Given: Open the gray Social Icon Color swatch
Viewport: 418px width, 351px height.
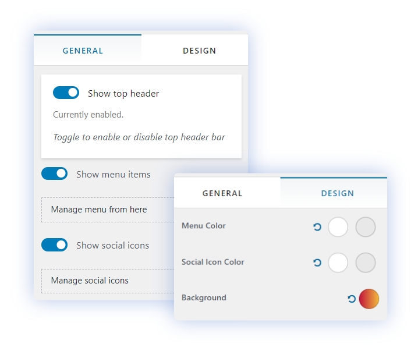Looking at the screenshot, I should pyautogui.click(x=366, y=263).
